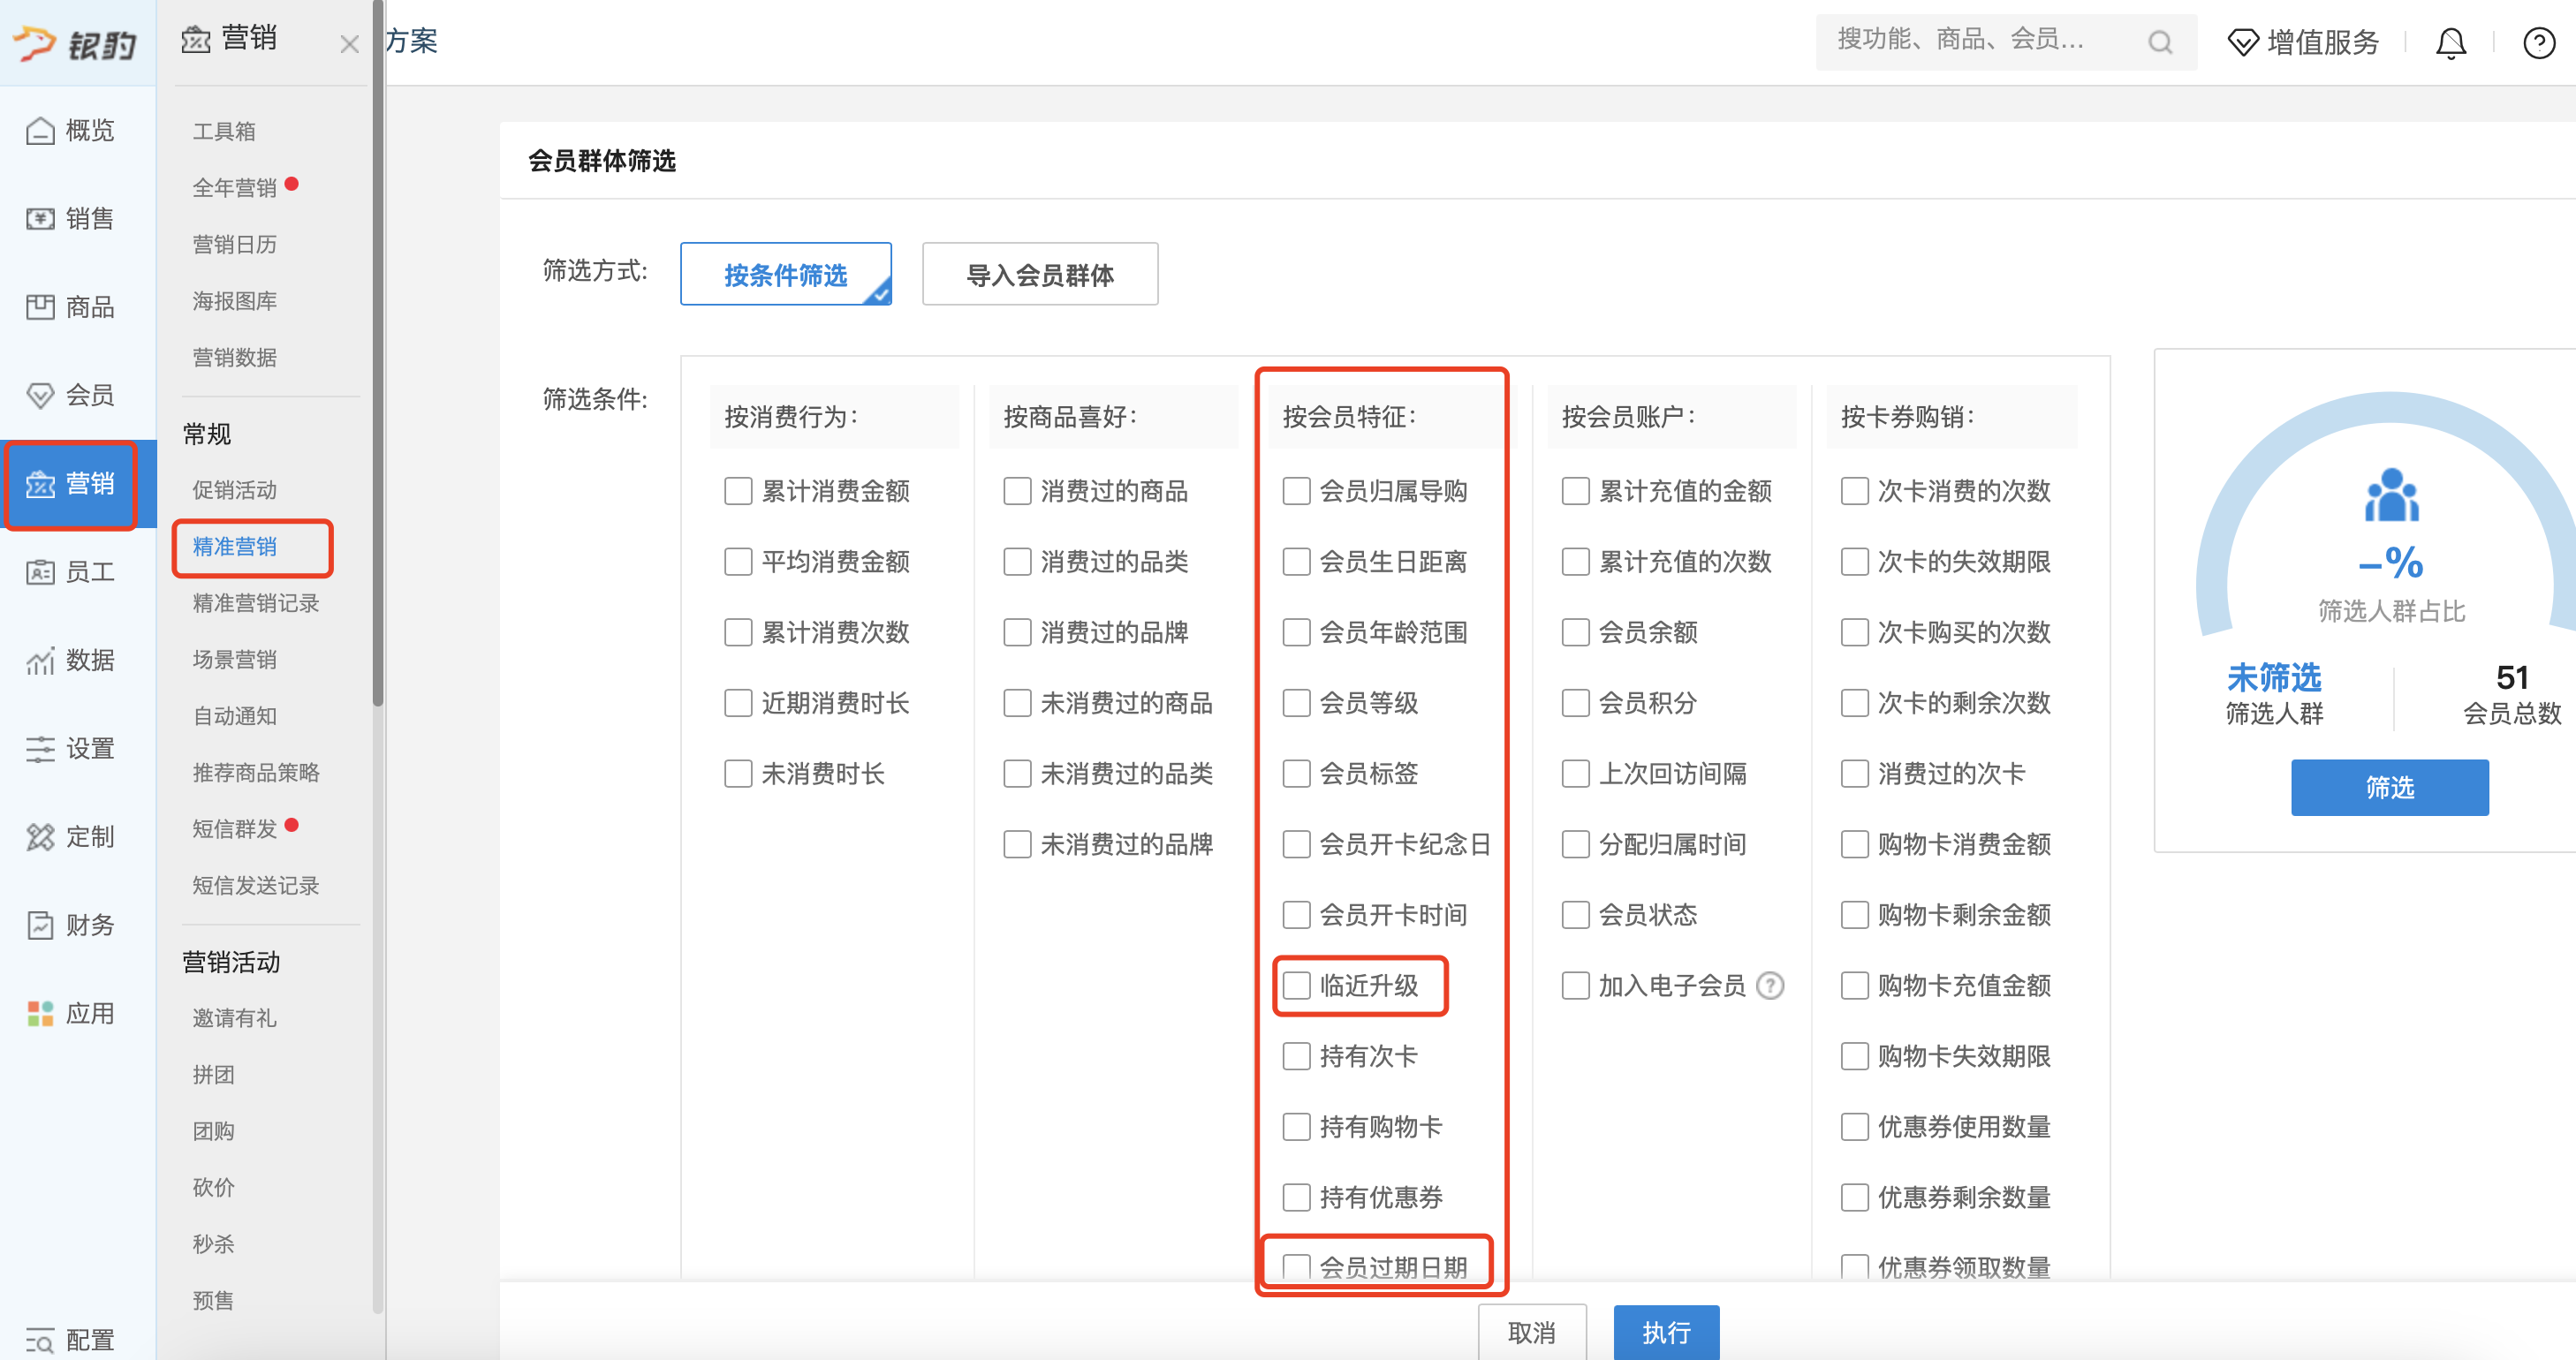The image size is (2576, 1360).
Task: Close the 营销 submenu panel
Action: [x=349, y=44]
